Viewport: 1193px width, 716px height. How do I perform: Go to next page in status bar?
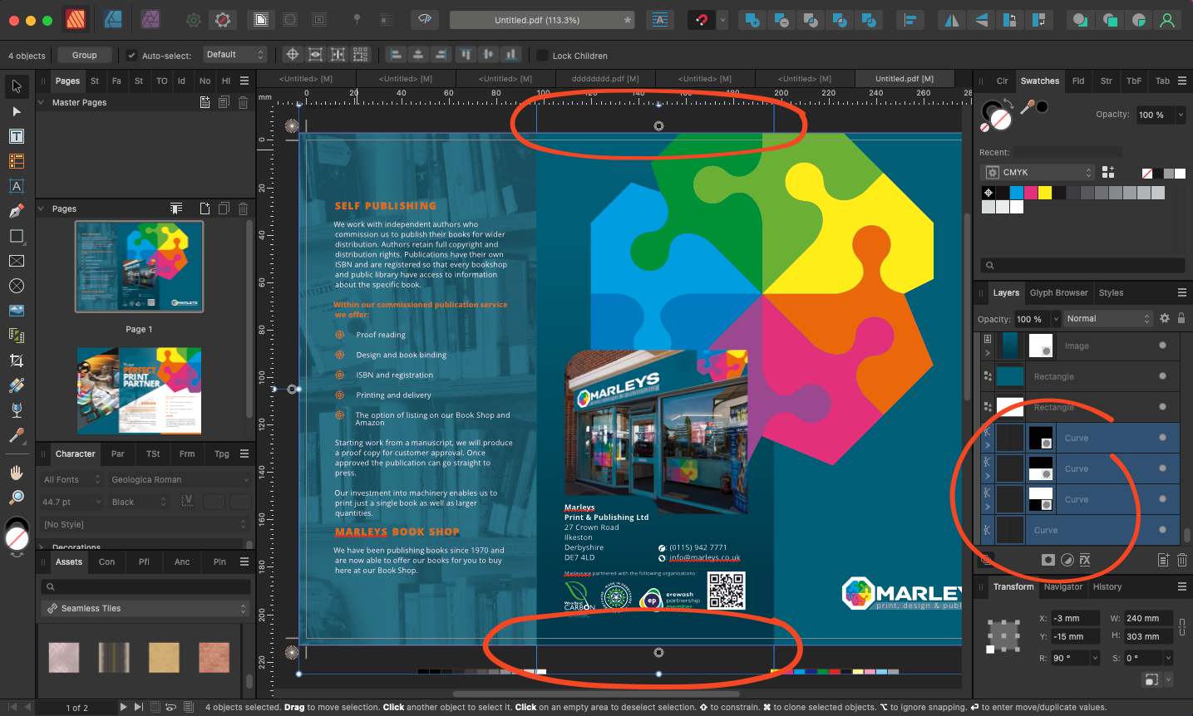(x=123, y=707)
